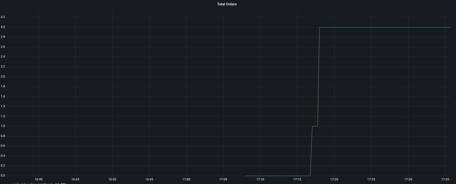Screen dimensions: 456x184
Task: Click the 0.0 y-axis label
Action: 3,176
